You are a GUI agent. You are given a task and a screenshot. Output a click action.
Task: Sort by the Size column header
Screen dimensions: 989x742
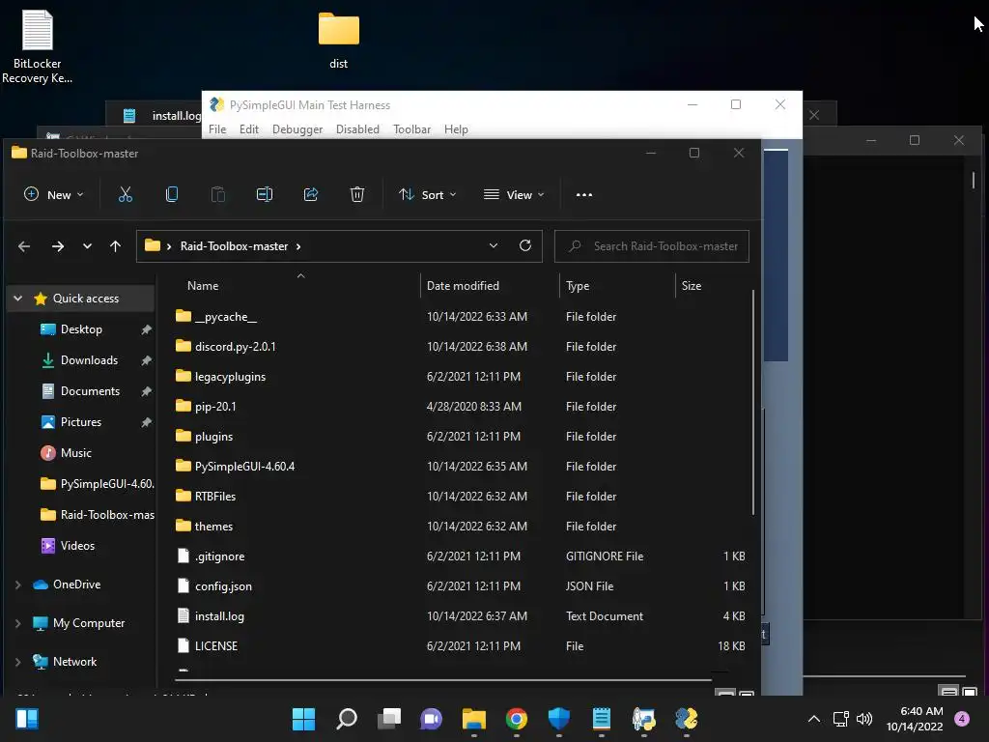[713, 286]
